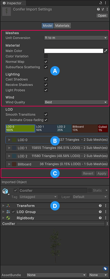Expand the Billboard foldout
This screenshot has width=110, height=279.
point(9,164)
